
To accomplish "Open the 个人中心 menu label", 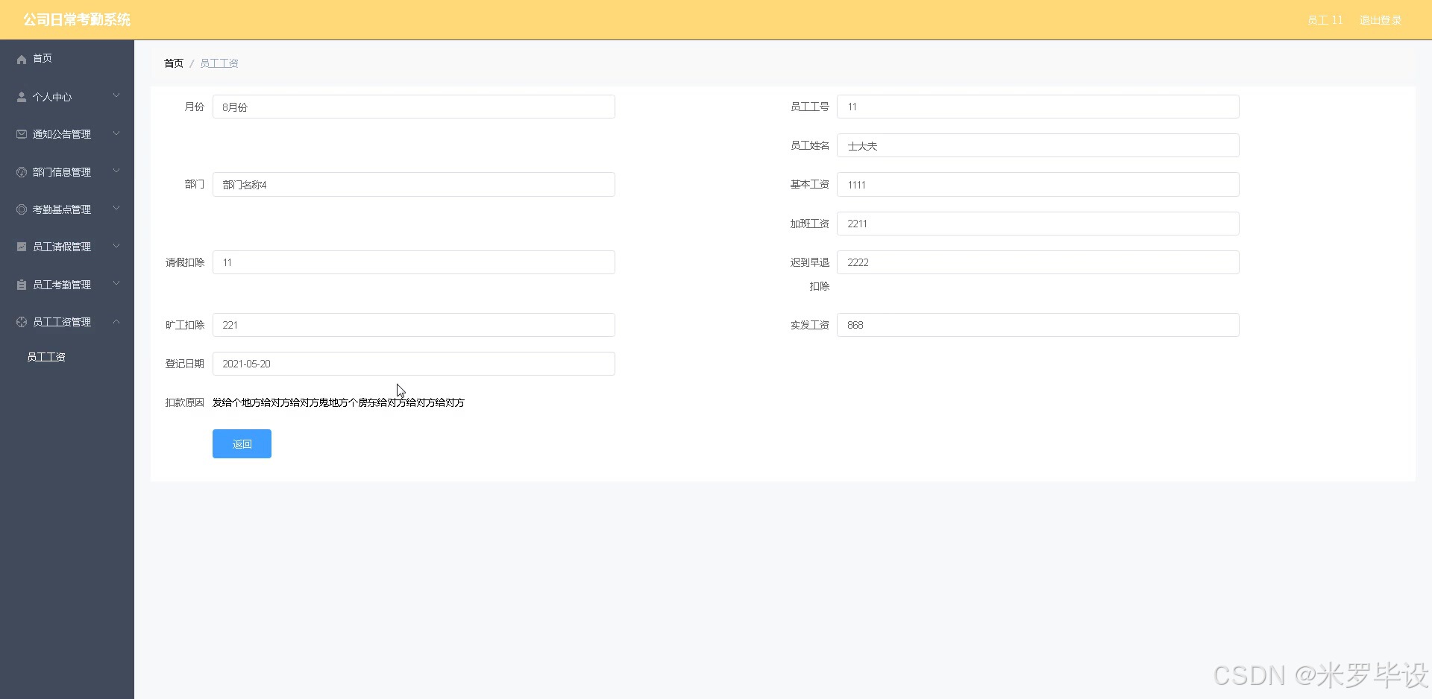I will [x=52, y=97].
